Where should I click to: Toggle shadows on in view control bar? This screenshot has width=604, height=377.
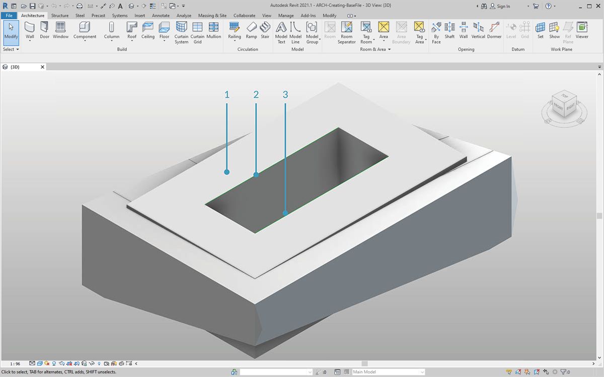click(54, 363)
